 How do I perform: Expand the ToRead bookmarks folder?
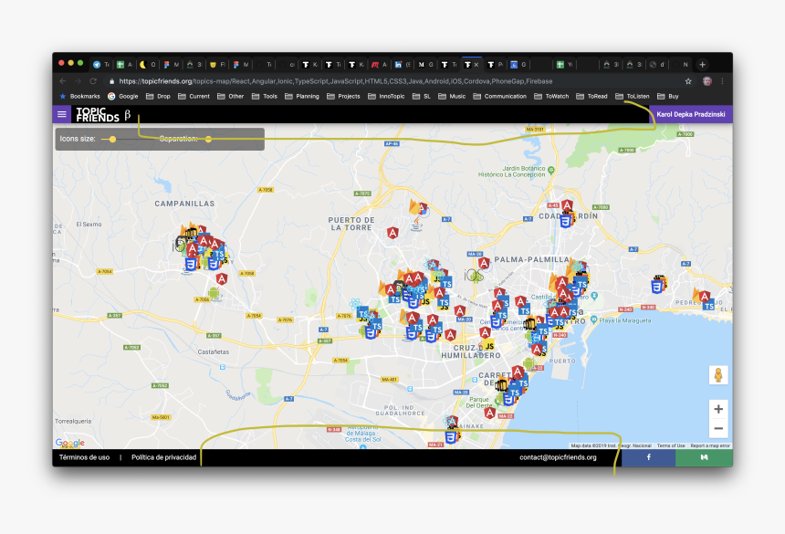(591, 96)
